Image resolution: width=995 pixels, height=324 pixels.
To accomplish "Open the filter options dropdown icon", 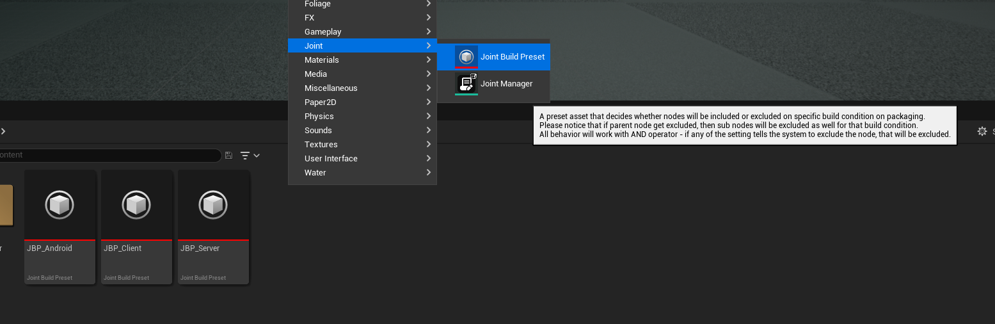I will (250, 155).
